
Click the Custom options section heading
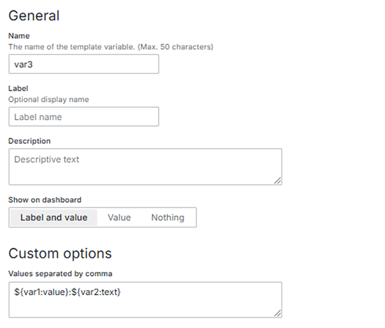(x=60, y=253)
